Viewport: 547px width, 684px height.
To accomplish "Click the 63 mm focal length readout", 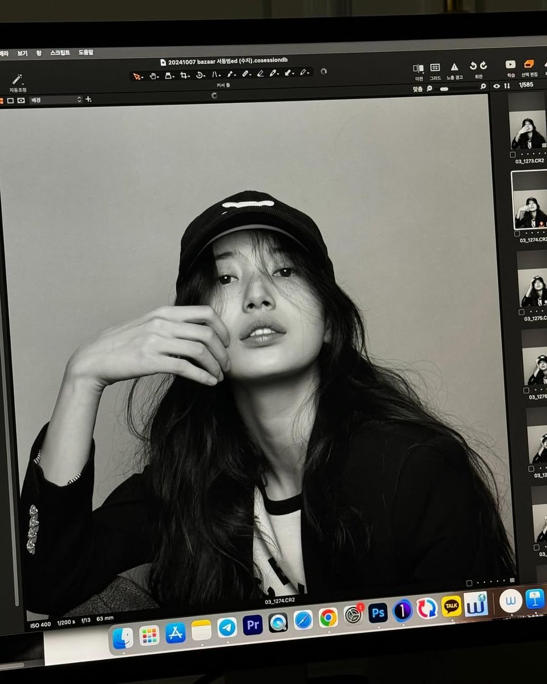I will click(x=105, y=618).
